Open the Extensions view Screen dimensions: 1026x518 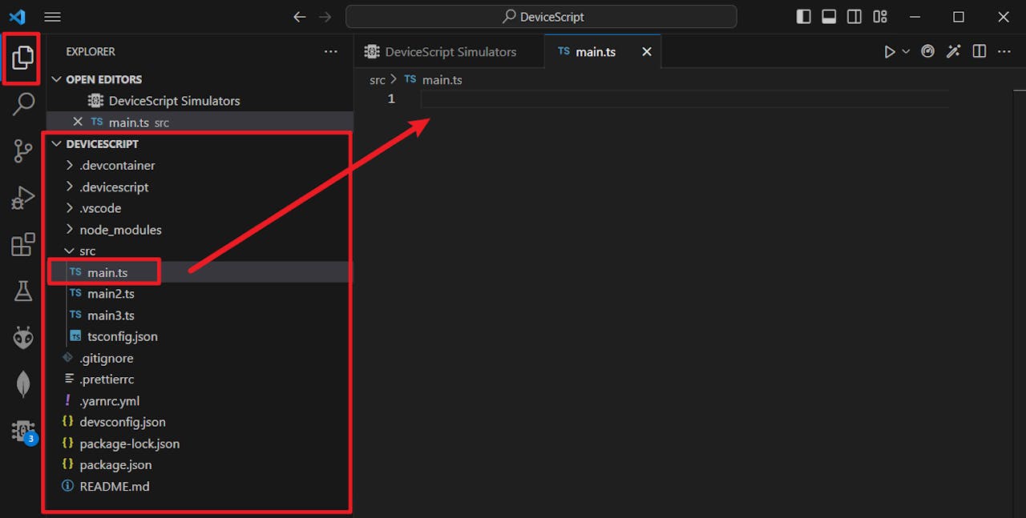pyautogui.click(x=23, y=244)
